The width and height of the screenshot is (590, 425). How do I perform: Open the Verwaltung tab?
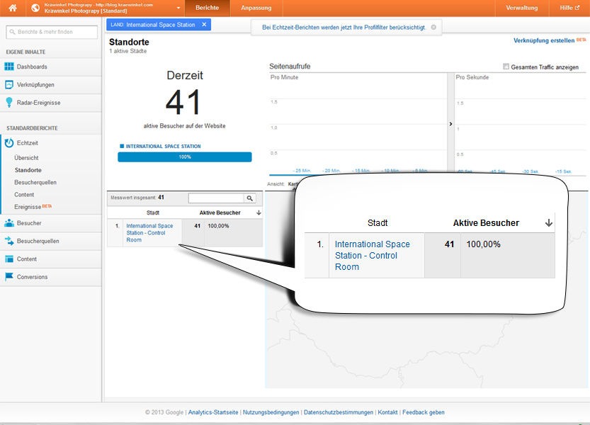521,8
